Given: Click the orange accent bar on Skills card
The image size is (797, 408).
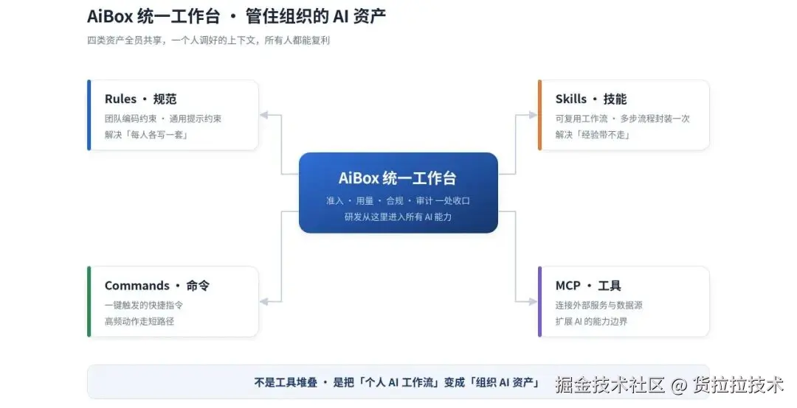Looking at the screenshot, I should pyautogui.click(x=539, y=115).
